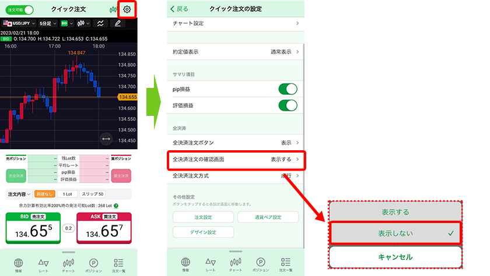Tap the 注文設定 button
The width and height of the screenshot is (490, 276).
click(203, 217)
